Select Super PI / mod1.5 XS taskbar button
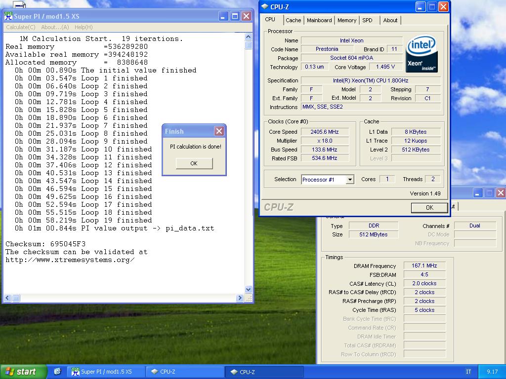The image size is (506, 379). tap(106, 372)
